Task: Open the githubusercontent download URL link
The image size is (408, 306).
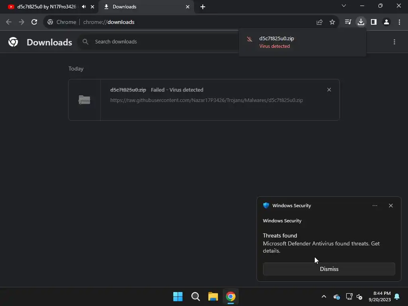Action: pos(207,100)
